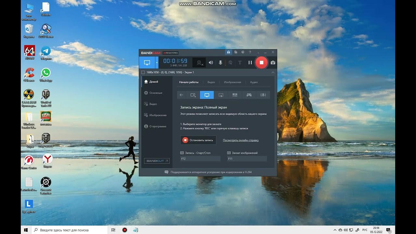
Task: Open the BANDICUT button
Action: click(x=157, y=161)
